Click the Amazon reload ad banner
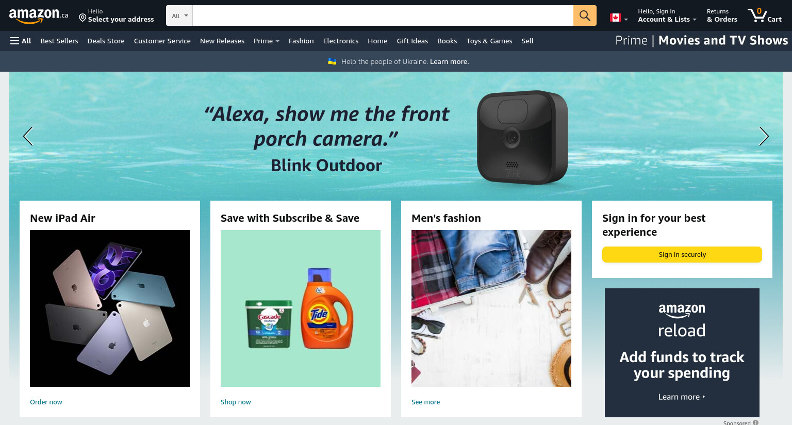The height and width of the screenshot is (425, 792). 682,353
